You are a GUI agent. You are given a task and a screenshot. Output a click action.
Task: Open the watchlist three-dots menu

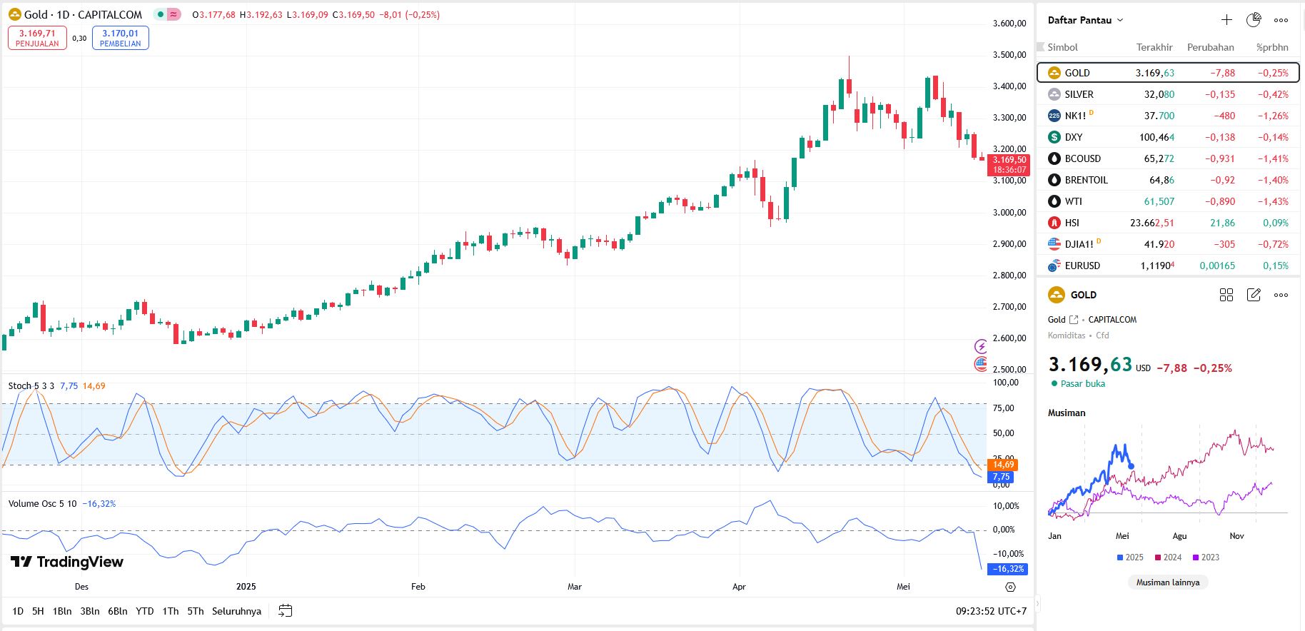1281,20
